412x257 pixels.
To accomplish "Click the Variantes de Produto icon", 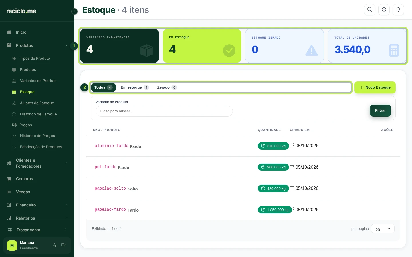I will pyautogui.click(x=14, y=81).
